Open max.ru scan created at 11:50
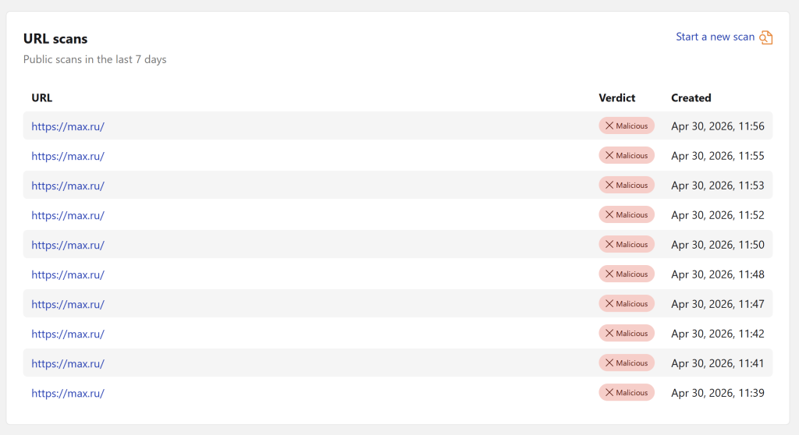799x435 pixels. point(68,245)
